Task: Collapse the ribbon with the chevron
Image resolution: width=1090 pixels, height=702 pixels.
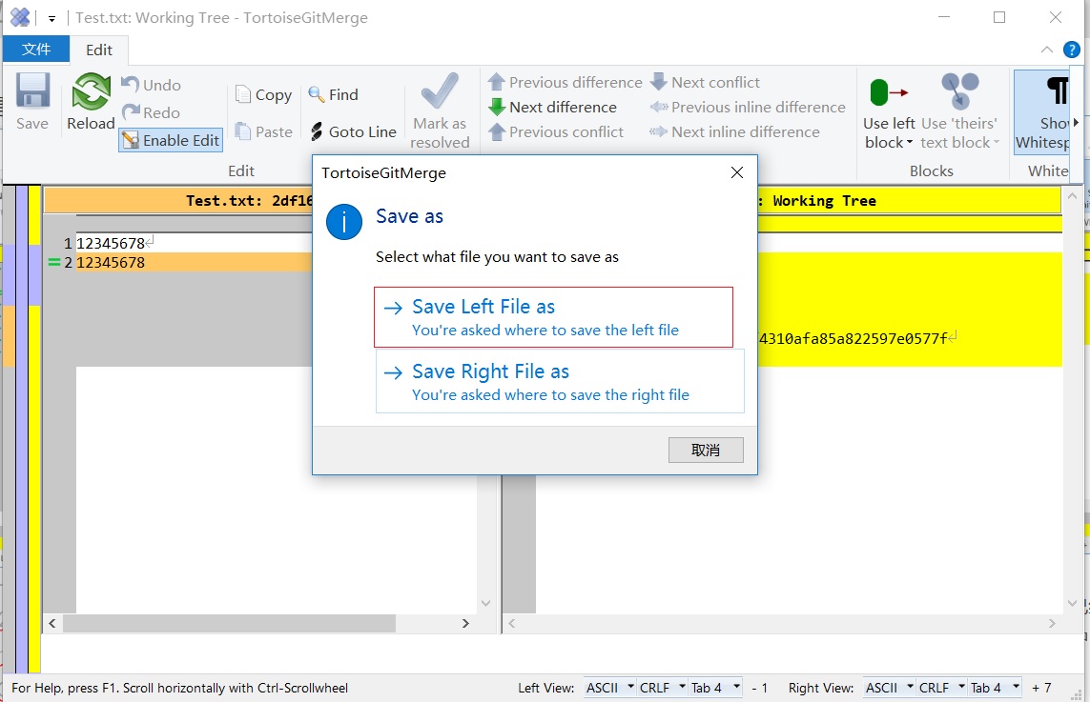Action: click(x=1046, y=50)
